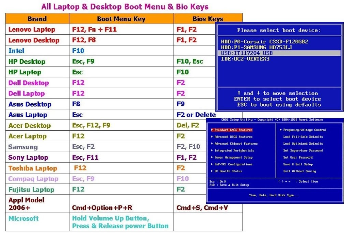Choose 'Load Optimized Defaults' option

(303, 144)
